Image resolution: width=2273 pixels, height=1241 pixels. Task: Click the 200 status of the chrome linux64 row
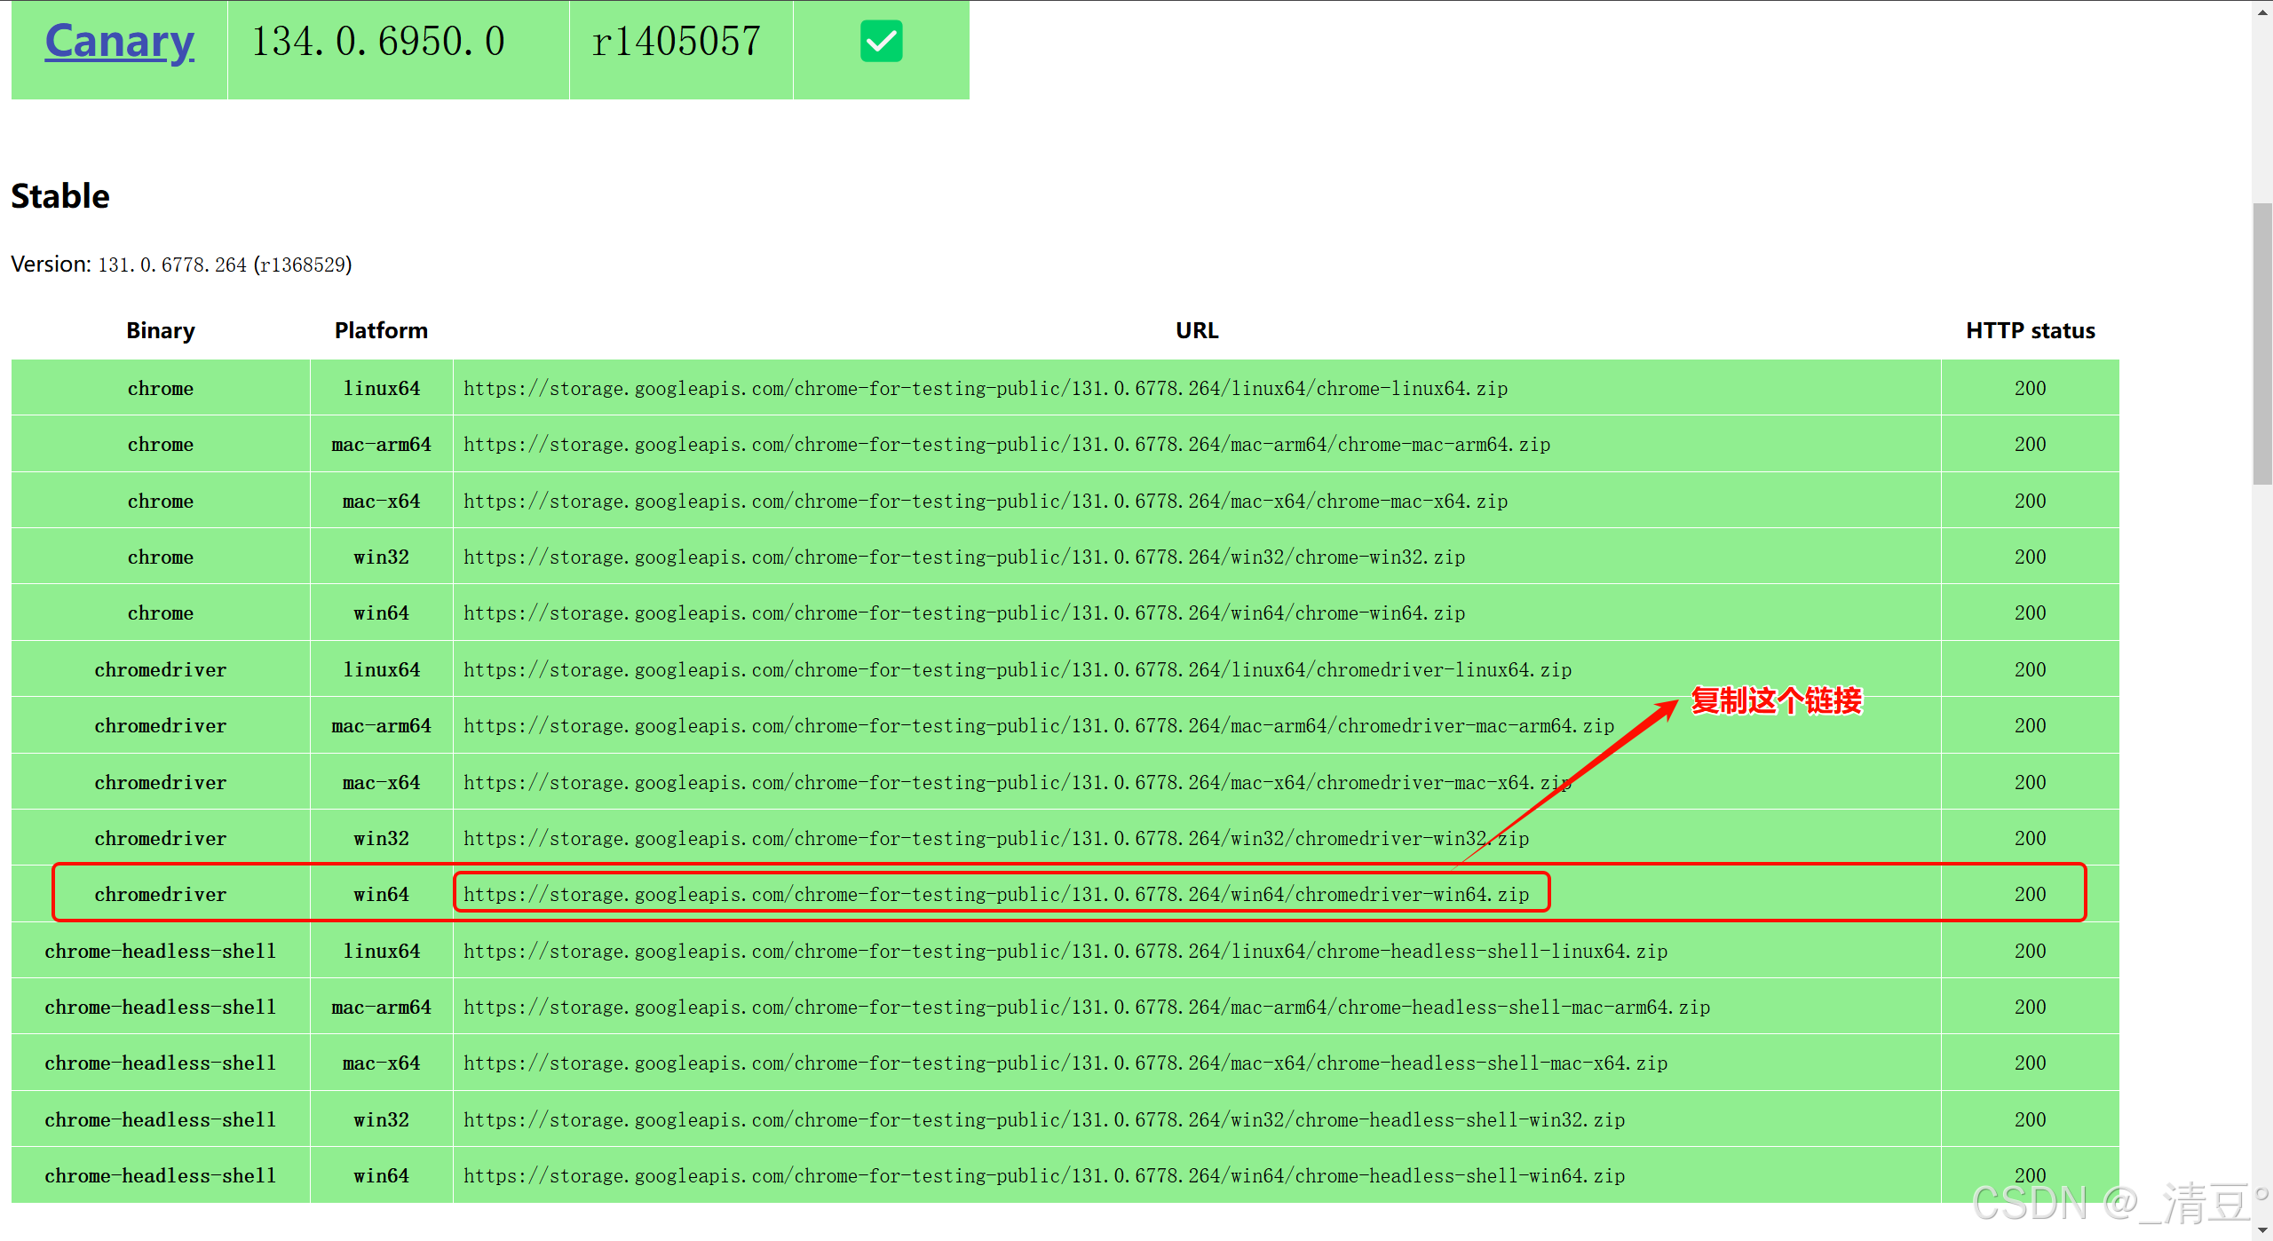coord(2030,389)
